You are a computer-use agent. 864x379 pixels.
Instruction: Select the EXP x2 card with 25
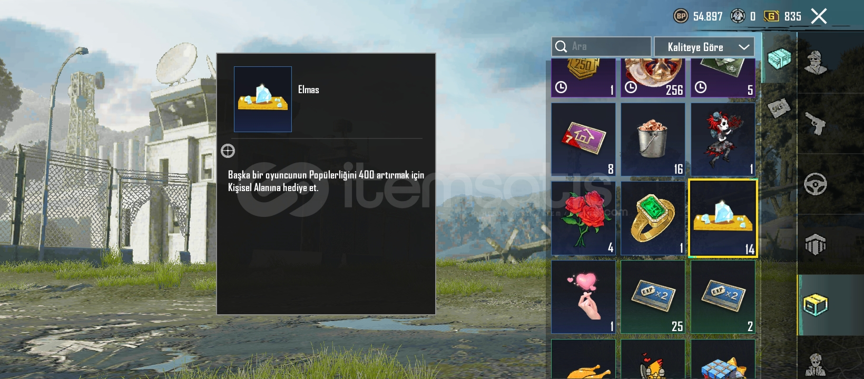[653, 297]
